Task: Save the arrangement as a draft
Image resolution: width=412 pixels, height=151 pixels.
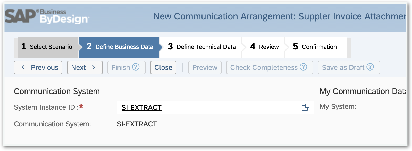Action: click(344, 67)
